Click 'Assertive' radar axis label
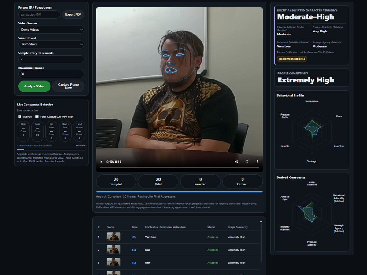This screenshot has height=275, width=367. coord(339,146)
